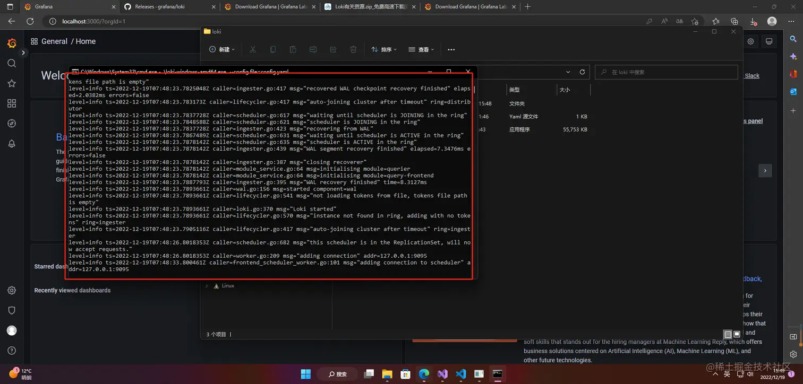Click next arrow in Grafana getting-started panel
This screenshot has height=384, width=803.
[765, 170]
